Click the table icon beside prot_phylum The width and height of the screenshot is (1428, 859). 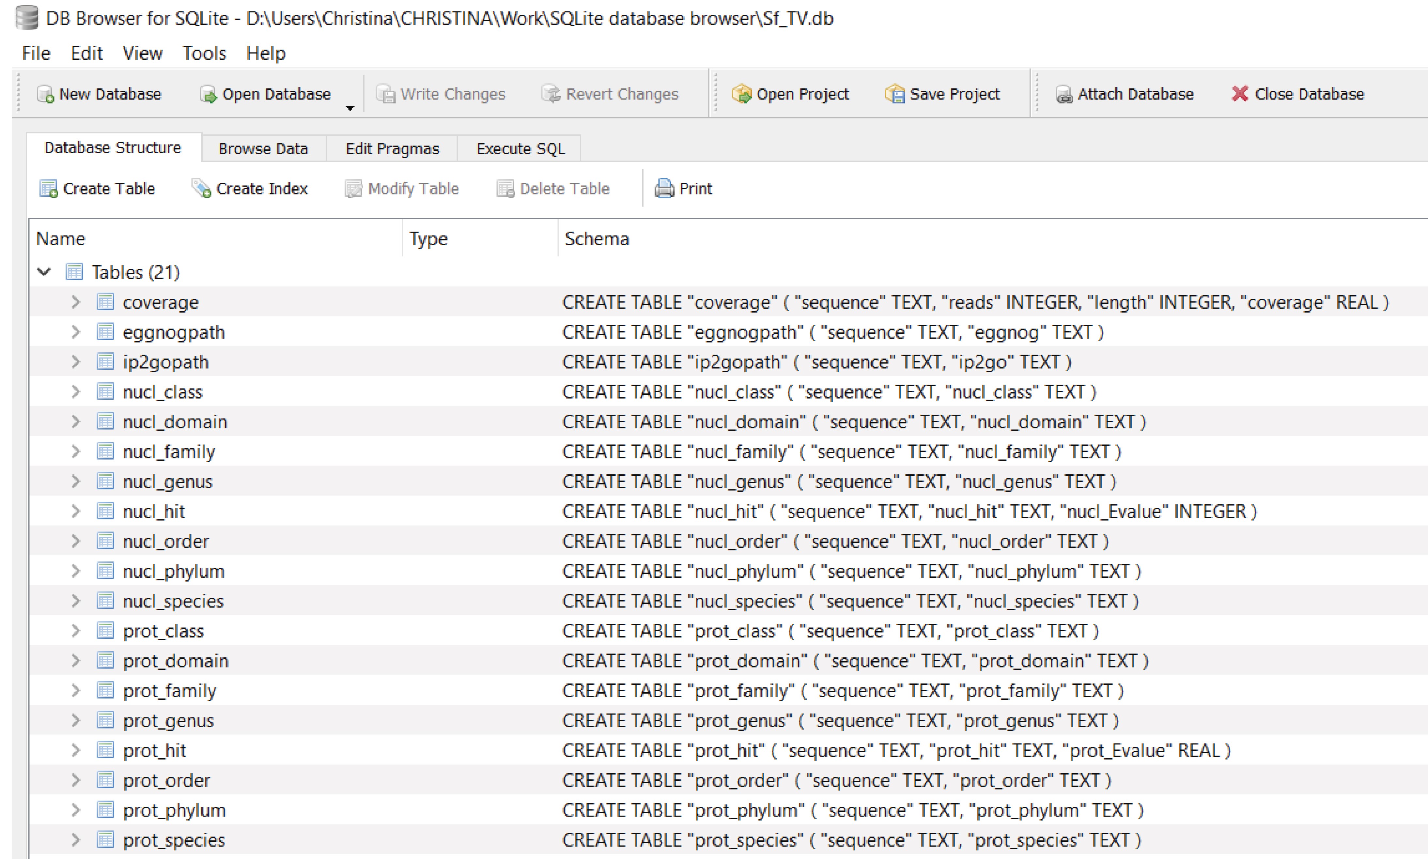[105, 810]
